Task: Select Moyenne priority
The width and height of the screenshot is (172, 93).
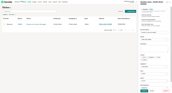Action: tap(151, 57)
